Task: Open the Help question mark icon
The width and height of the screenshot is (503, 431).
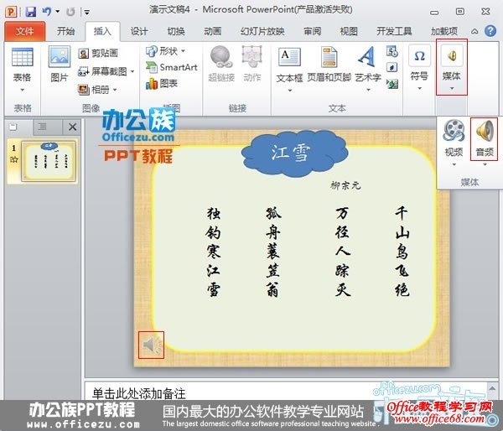Action: [490, 31]
